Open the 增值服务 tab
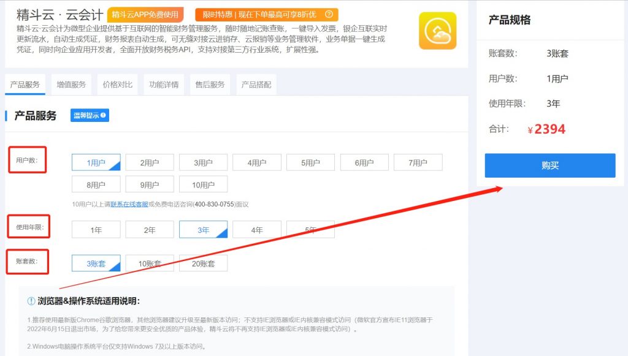This screenshot has height=356, width=628. tap(71, 85)
